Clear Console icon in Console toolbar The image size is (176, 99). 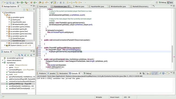pyautogui.click(x=147, y=73)
